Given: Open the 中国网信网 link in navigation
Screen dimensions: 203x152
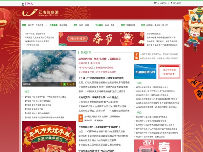Looking at the screenshot, I should (130, 25).
